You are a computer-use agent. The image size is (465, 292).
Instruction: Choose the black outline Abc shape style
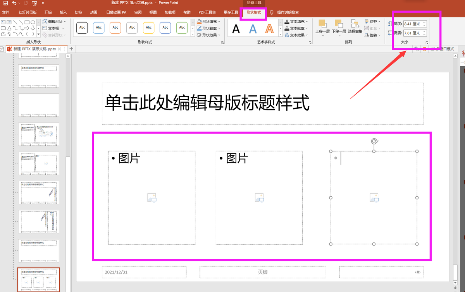click(x=82, y=28)
